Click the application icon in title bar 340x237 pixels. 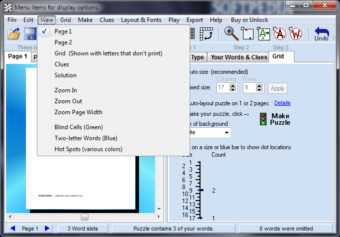tap(8, 7)
